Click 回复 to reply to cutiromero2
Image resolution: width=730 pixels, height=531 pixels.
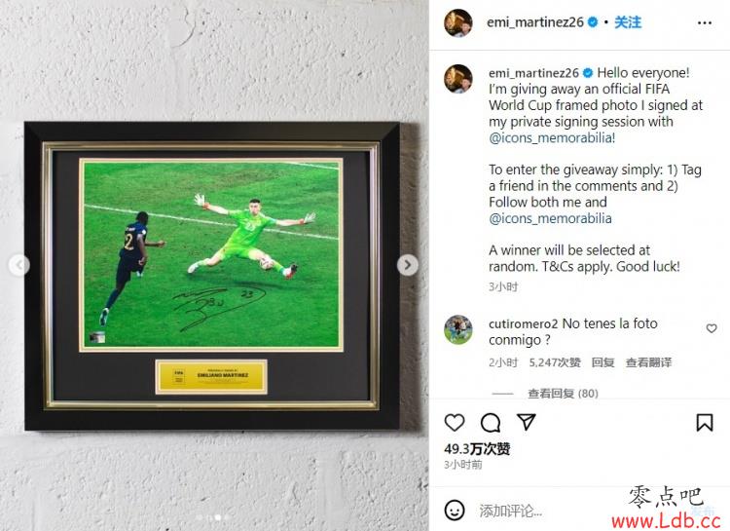coord(602,362)
